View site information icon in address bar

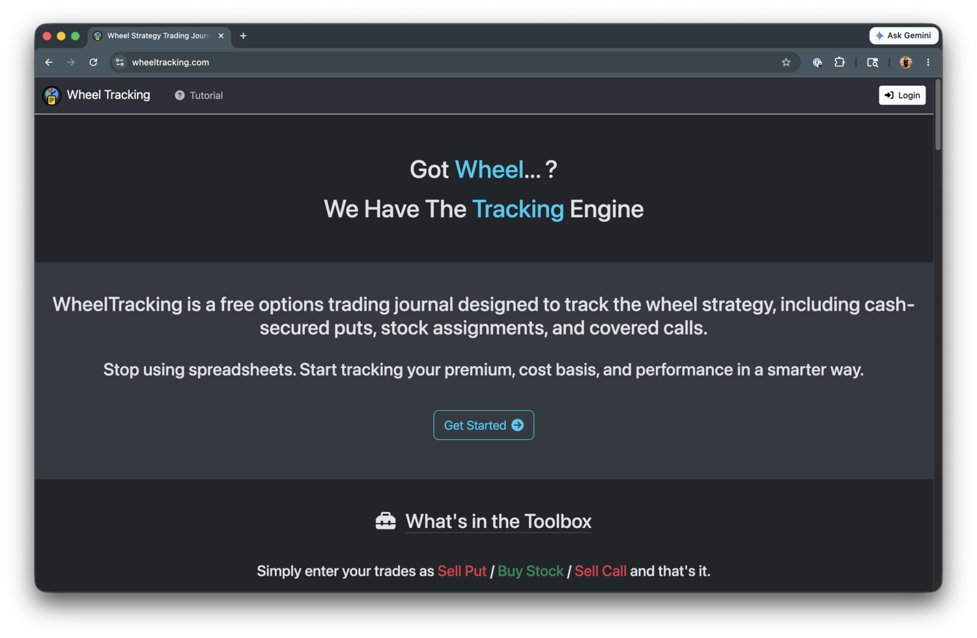(x=120, y=62)
